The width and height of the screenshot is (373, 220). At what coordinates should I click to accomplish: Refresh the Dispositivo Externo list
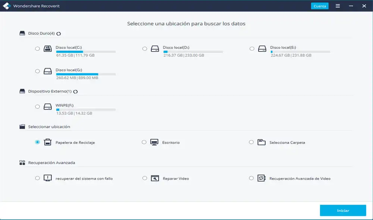(x=75, y=91)
